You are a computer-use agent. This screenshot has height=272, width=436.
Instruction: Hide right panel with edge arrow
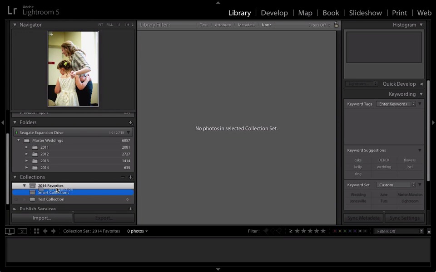433,122
